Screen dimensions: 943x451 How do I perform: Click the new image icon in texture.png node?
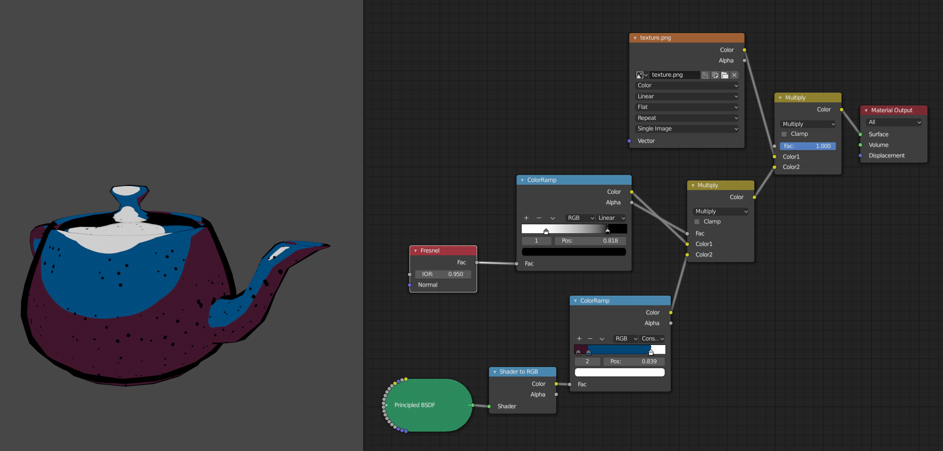click(x=705, y=75)
